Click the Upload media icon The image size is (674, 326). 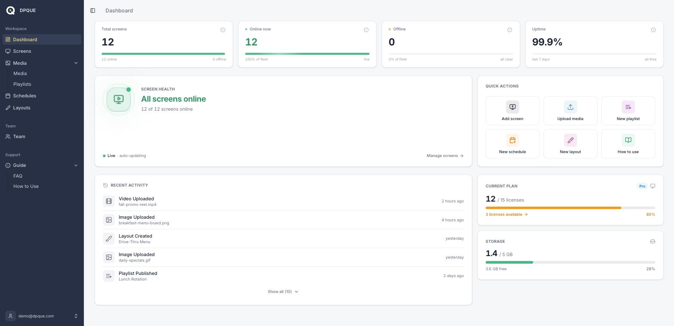tap(570, 107)
